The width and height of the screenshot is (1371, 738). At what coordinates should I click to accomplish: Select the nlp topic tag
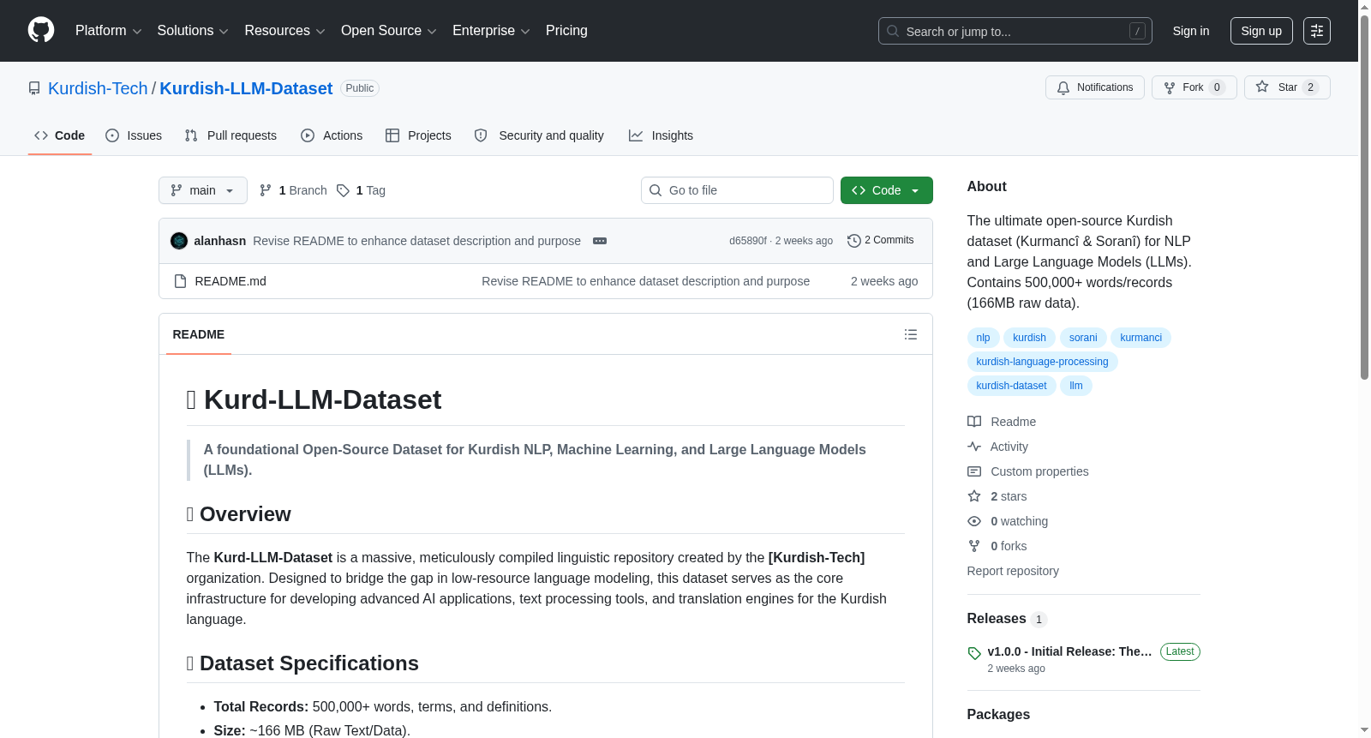pyautogui.click(x=983, y=338)
